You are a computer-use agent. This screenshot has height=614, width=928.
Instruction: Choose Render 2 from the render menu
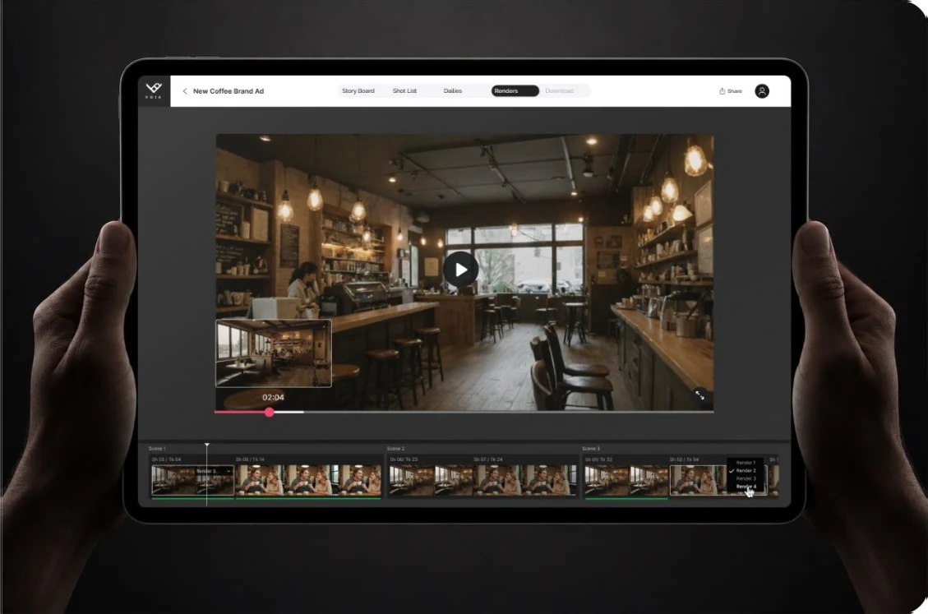click(746, 471)
